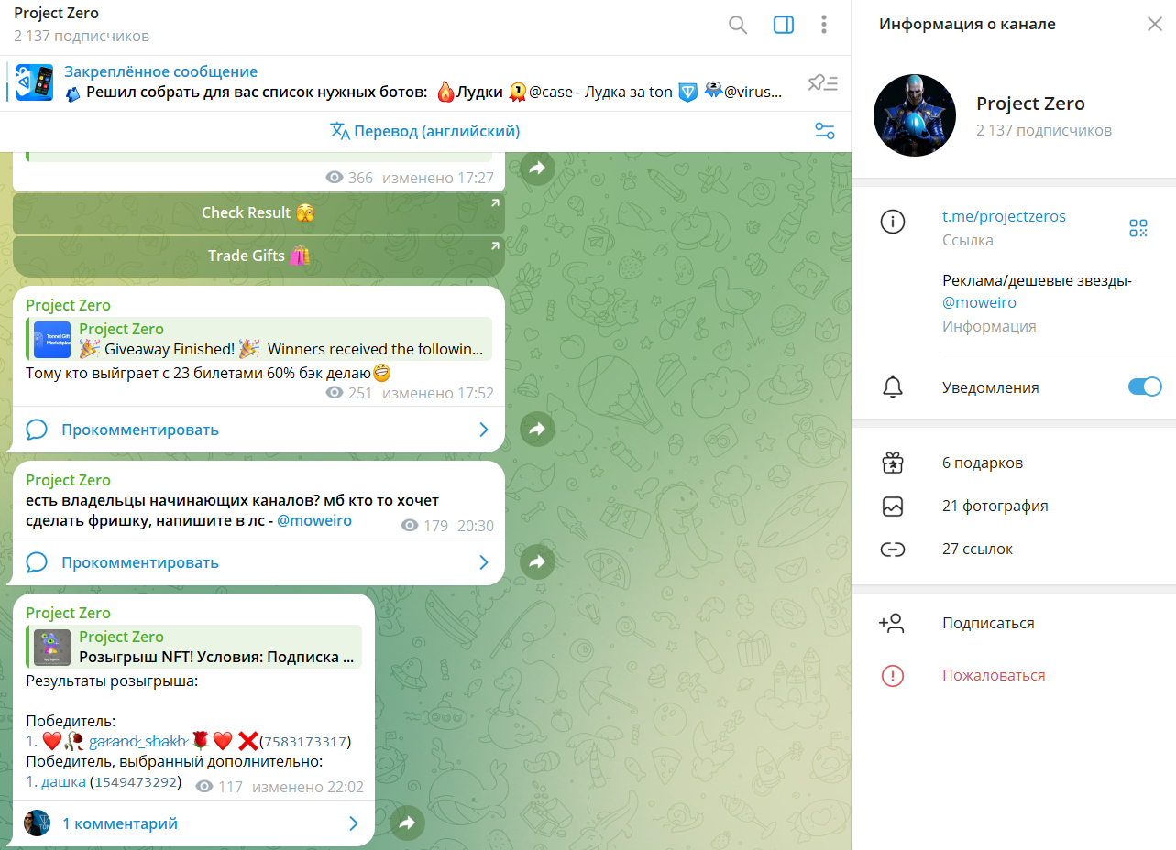Click the translate icon beside Перевод
This screenshot has height=850, width=1176.
340,131
